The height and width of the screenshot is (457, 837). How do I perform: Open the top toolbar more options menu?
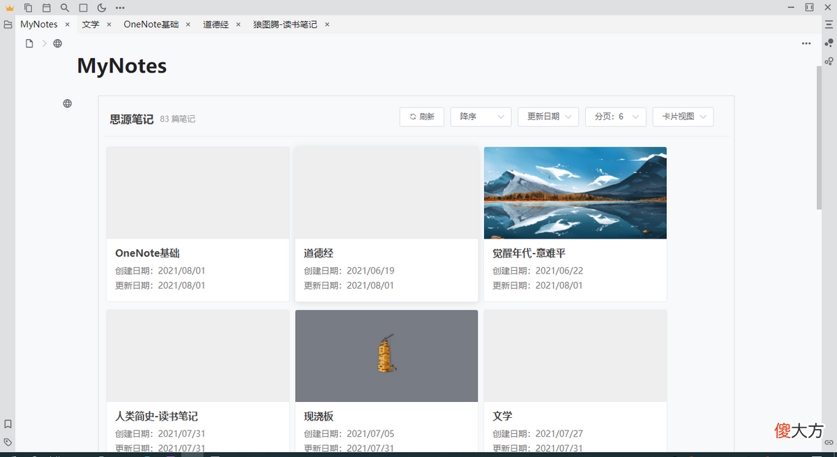(x=120, y=8)
